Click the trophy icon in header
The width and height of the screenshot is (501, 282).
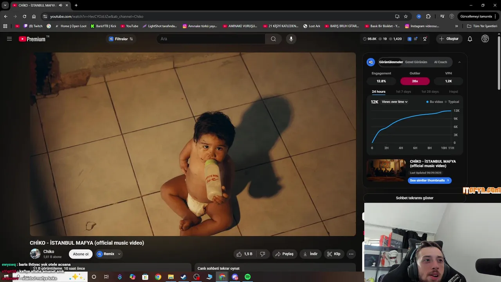click(425, 39)
